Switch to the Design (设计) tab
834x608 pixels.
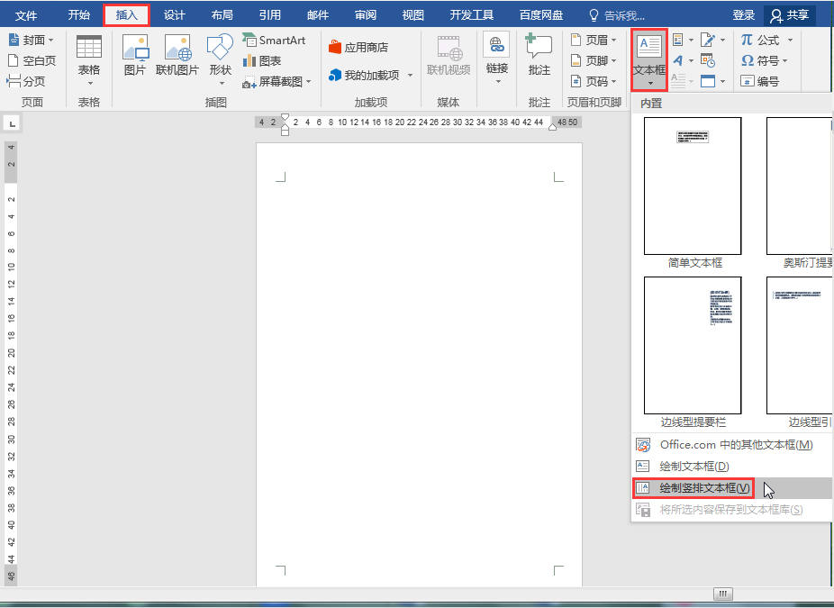click(x=175, y=15)
